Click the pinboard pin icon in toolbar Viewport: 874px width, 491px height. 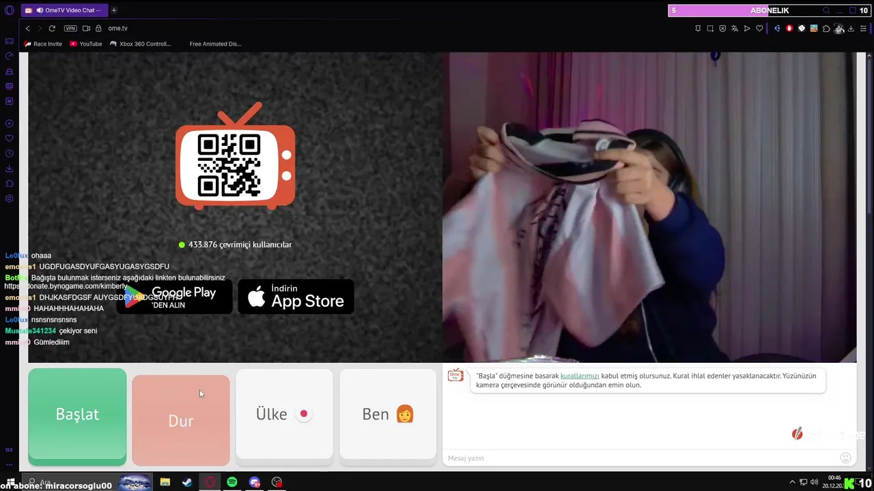tap(698, 29)
